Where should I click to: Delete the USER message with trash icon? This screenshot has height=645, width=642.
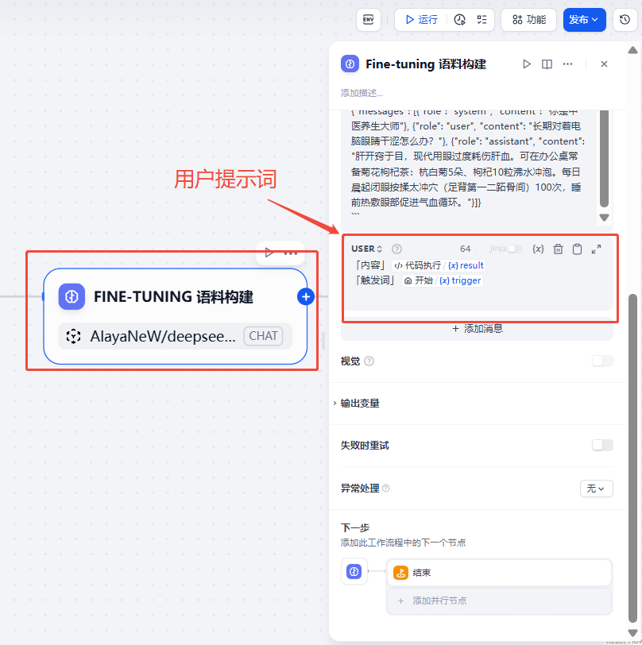coord(558,249)
